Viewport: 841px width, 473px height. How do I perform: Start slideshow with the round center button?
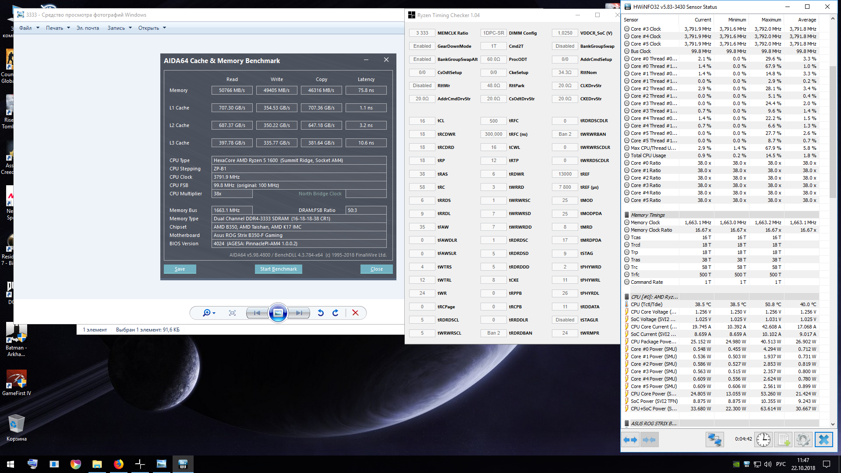pyautogui.click(x=278, y=313)
